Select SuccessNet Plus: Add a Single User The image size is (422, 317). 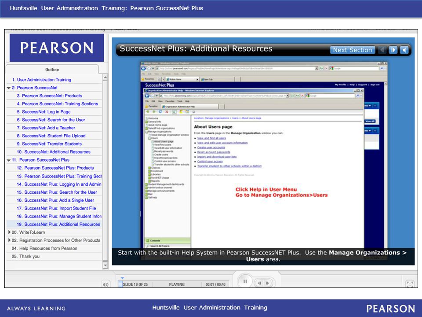(x=55, y=200)
